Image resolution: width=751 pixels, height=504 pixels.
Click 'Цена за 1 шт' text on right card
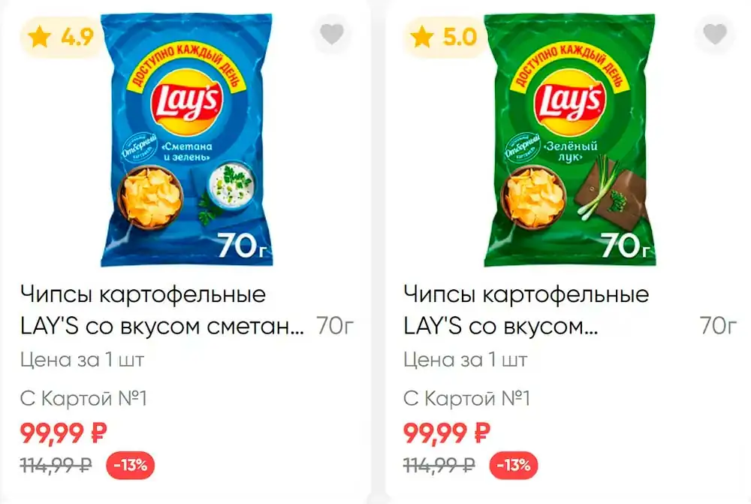465,360
